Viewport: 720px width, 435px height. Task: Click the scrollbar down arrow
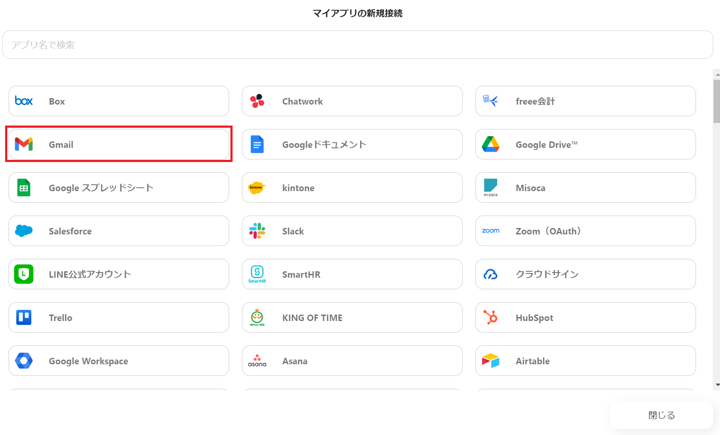coord(717,385)
